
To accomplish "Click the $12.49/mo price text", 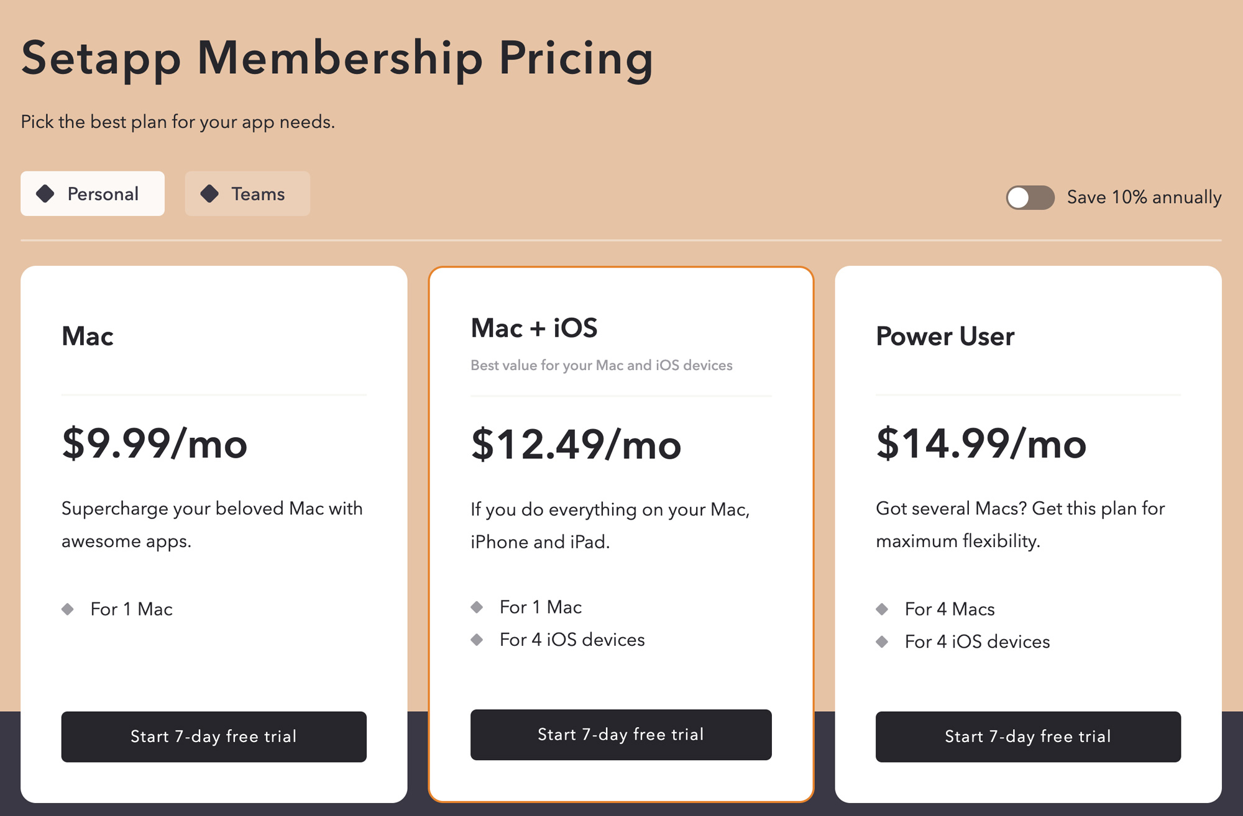I will coord(576,445).
